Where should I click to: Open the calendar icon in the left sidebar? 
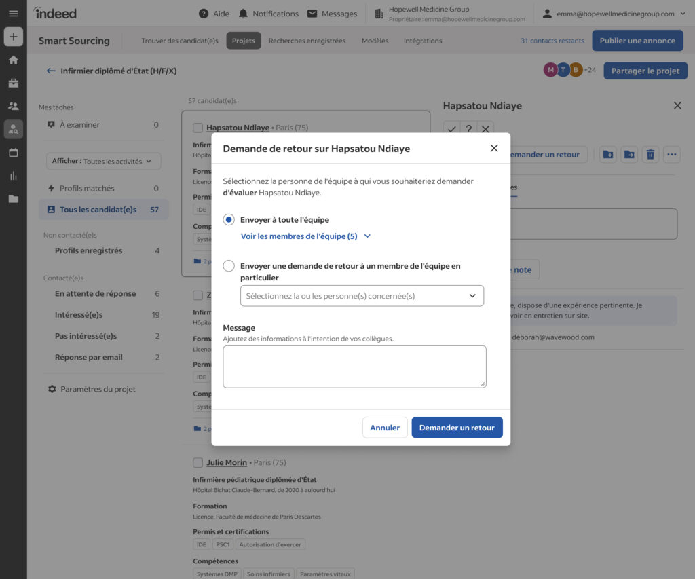click(x=13, y=152)
